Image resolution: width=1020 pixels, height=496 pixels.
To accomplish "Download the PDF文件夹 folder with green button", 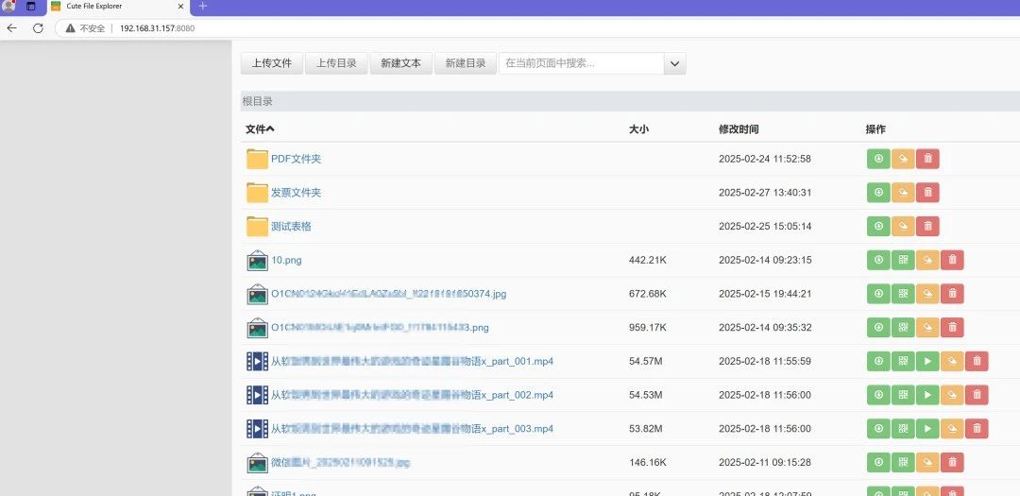I will click(x=878, y=159).
